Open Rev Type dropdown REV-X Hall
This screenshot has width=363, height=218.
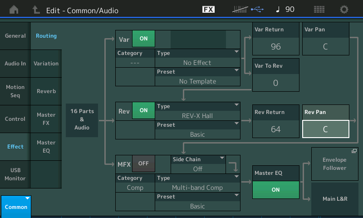pos(197,111)
